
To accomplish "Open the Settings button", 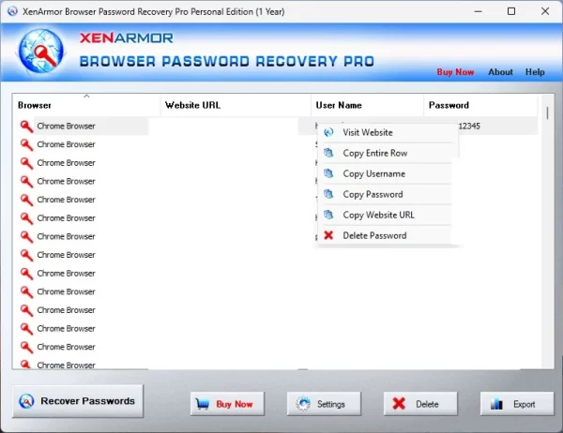I will (x=324, y=404).
